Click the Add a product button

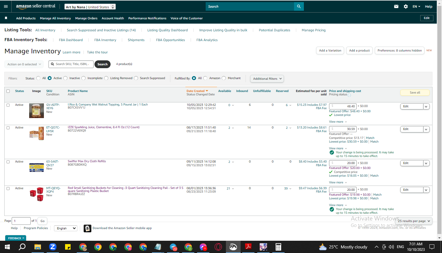[359, 51]
